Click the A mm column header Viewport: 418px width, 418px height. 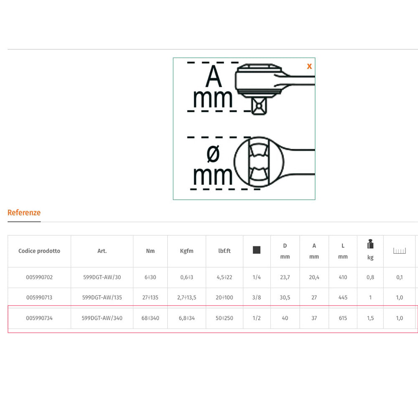point(314,251)
